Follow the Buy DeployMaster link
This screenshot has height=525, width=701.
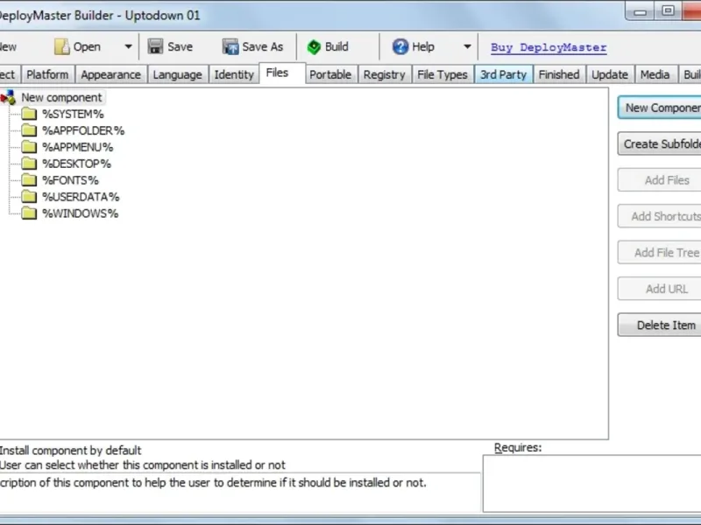[549, 47]
